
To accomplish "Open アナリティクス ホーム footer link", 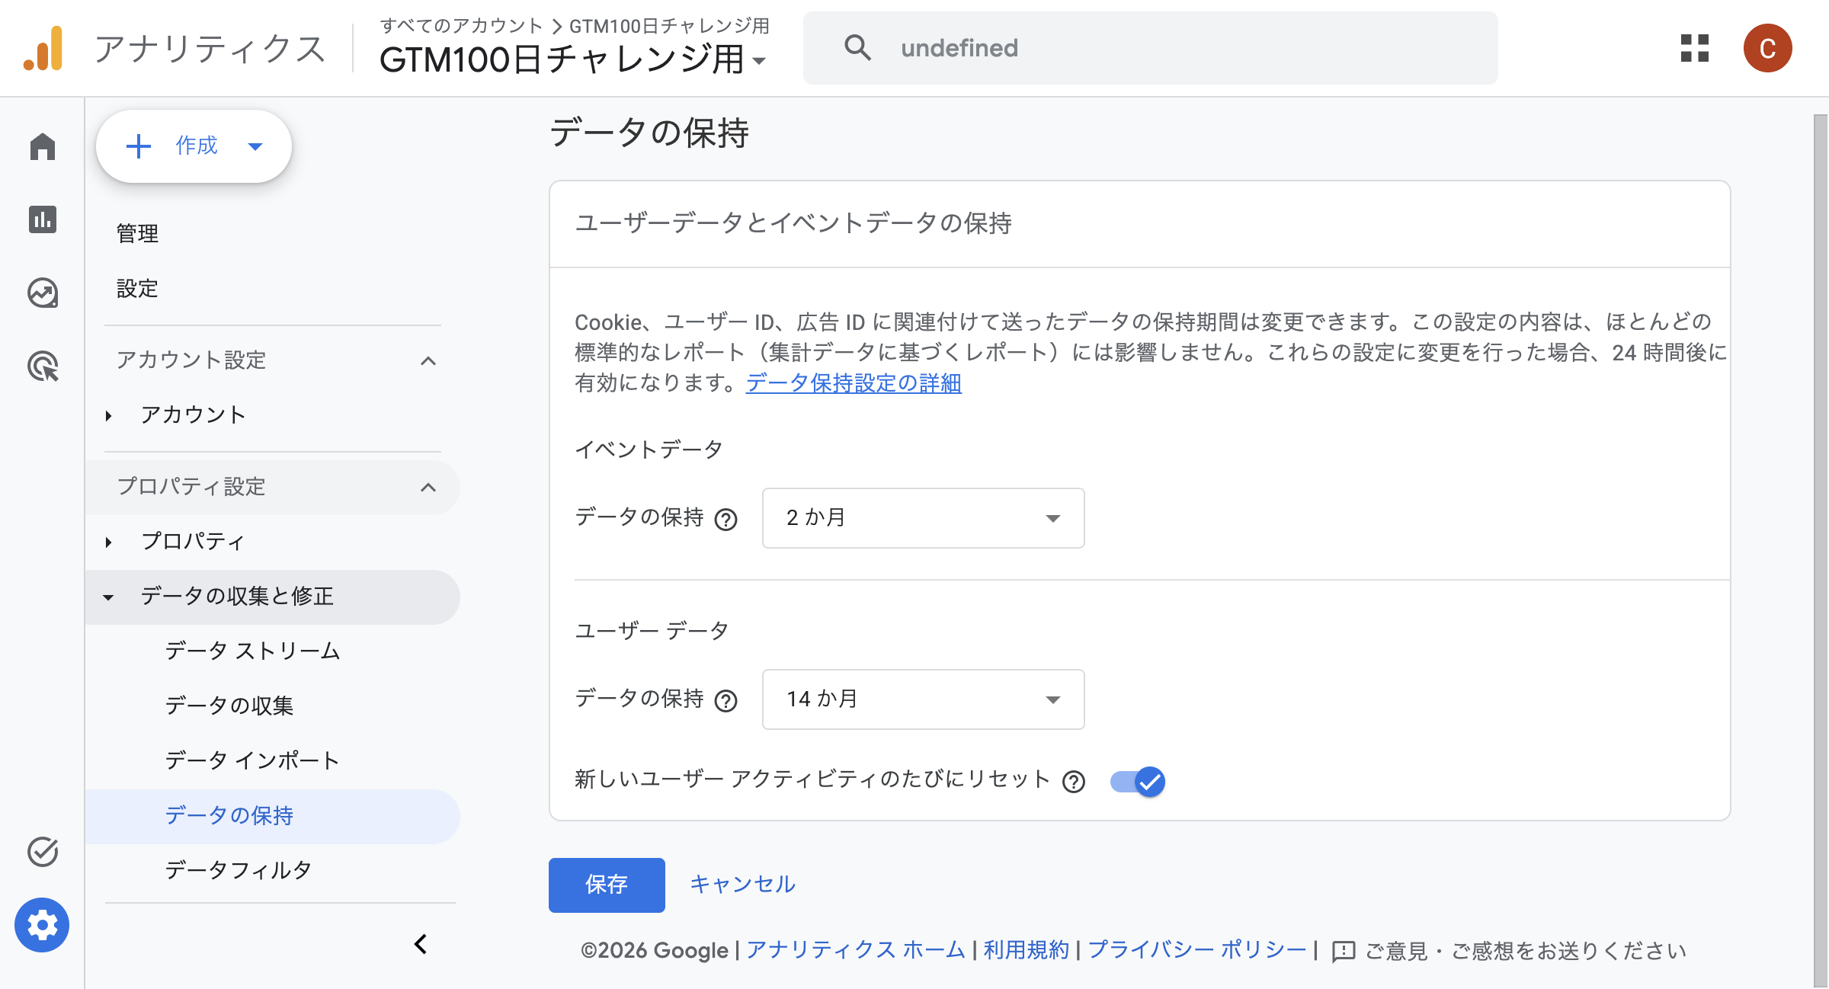I will [856, 950].
